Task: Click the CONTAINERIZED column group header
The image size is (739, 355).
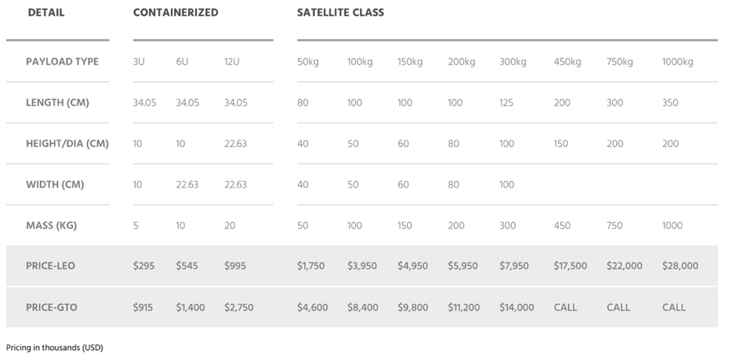Action: (175, 13)
